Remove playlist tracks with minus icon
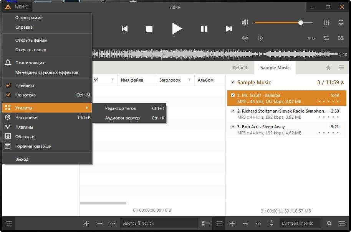This screenshot has height=232, width=351. [245, 223]
